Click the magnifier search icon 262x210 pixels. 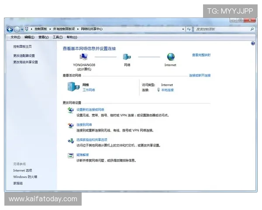[x=252, y=29]
